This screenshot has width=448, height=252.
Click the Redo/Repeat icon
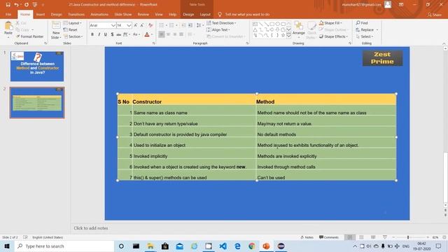[27, 5]
